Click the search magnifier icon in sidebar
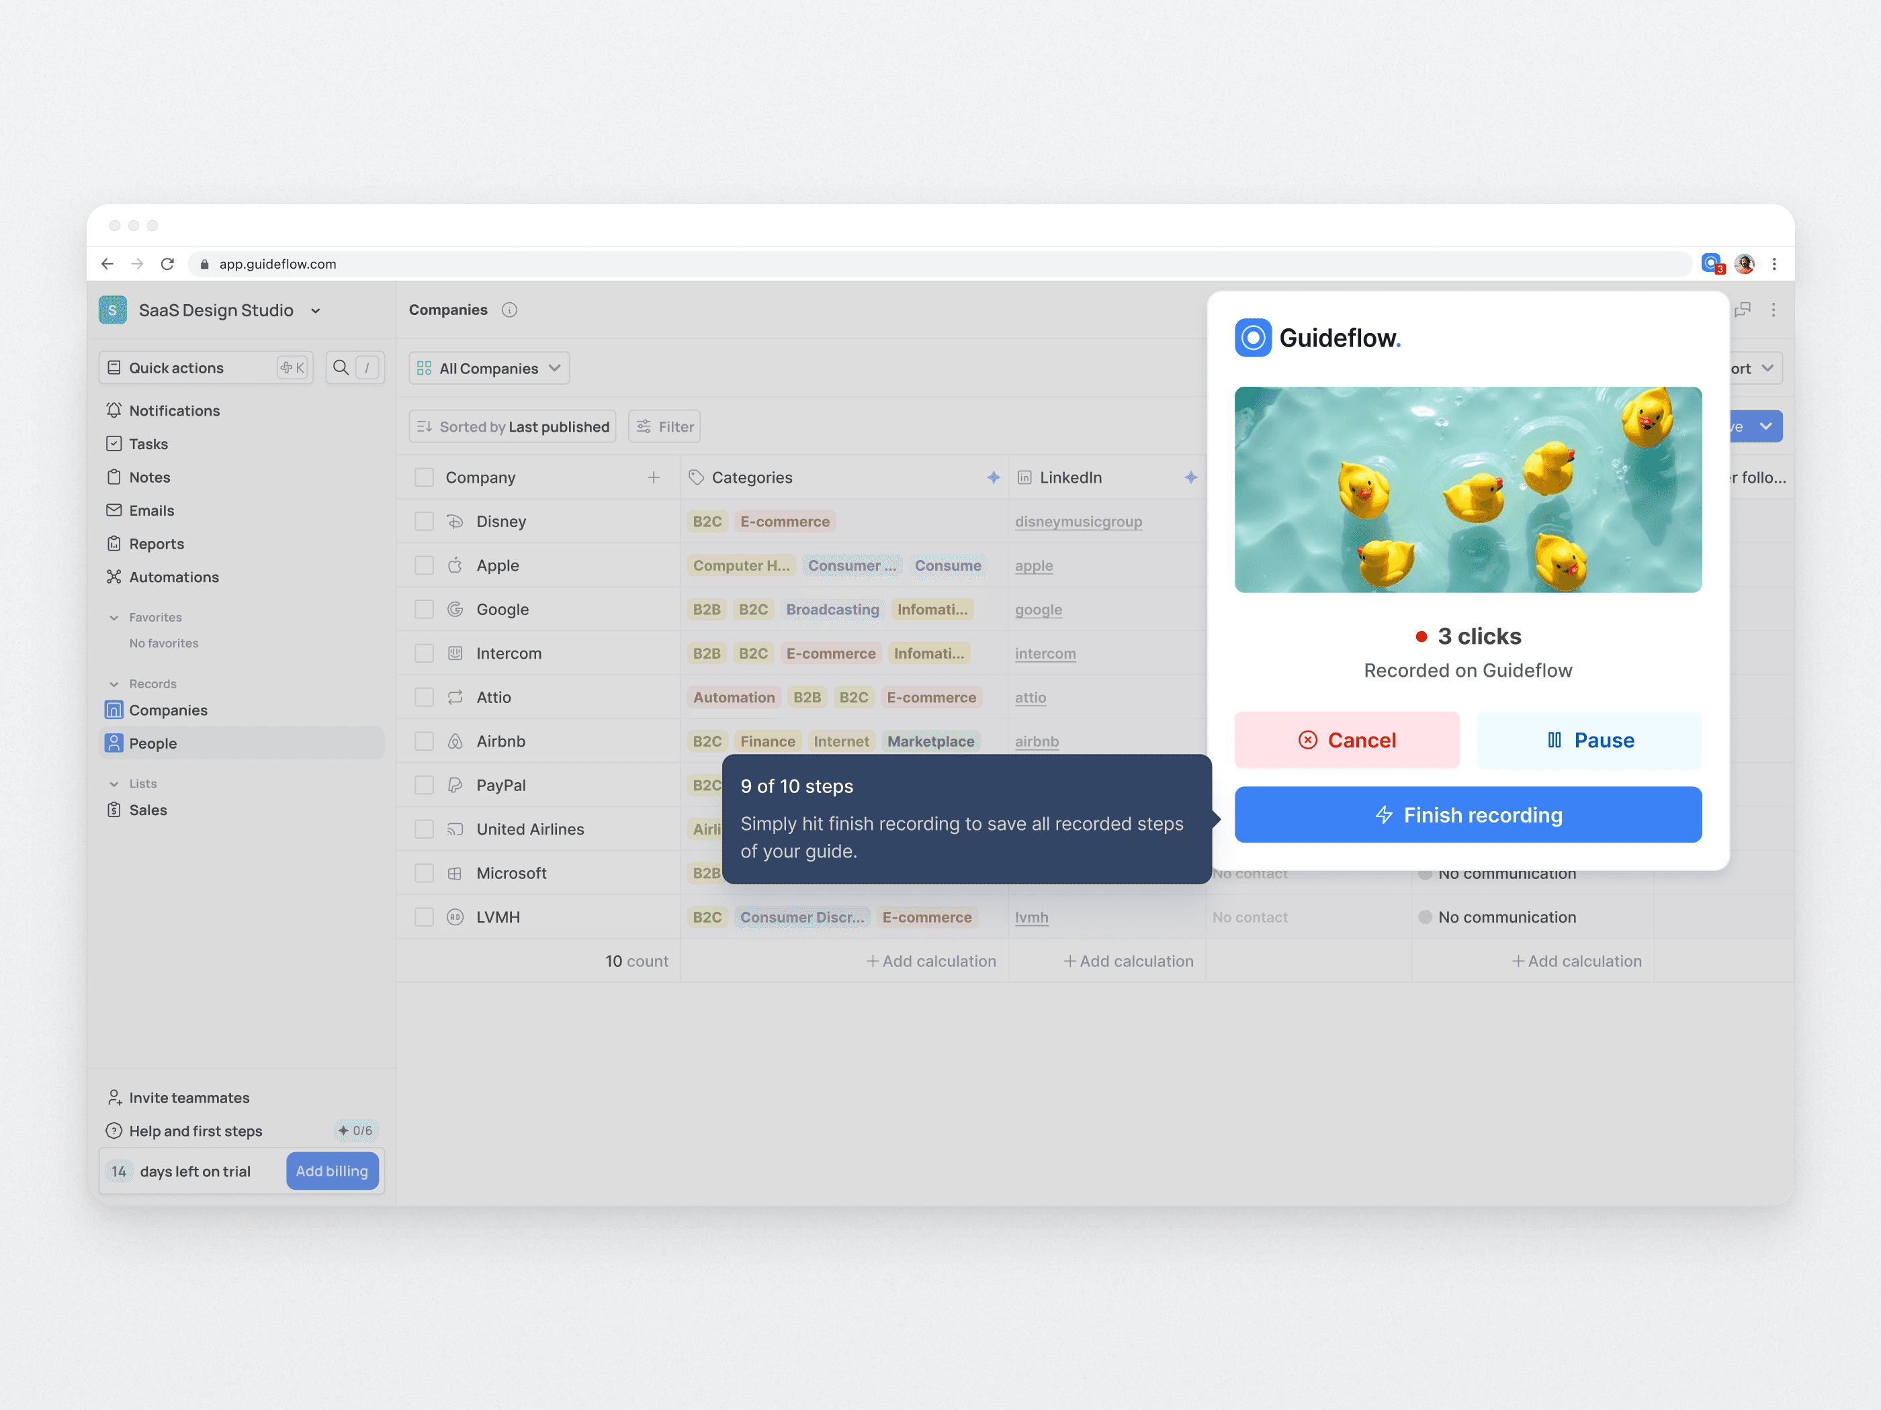The width and height of the screenshot is (1881, 1410). point(341,367)
